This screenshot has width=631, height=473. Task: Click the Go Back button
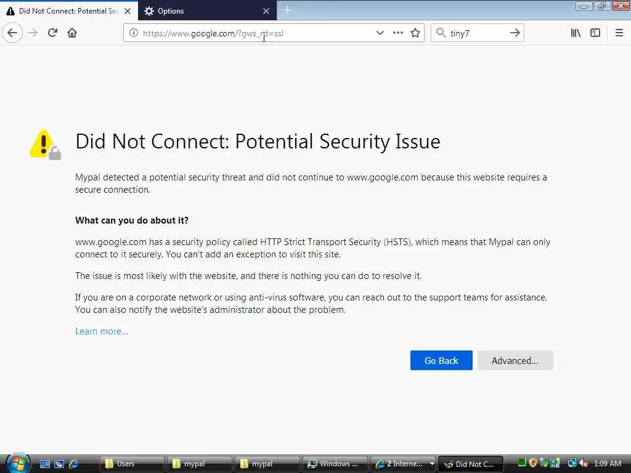441,360
